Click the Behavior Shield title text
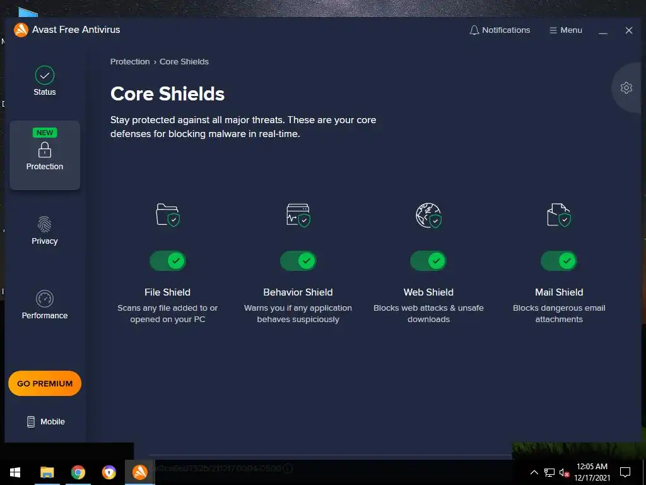 pyautogui.click(x=298, y=292)
